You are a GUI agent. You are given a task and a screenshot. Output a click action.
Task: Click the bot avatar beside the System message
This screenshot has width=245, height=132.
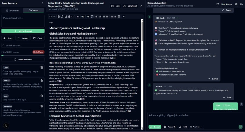150,85
